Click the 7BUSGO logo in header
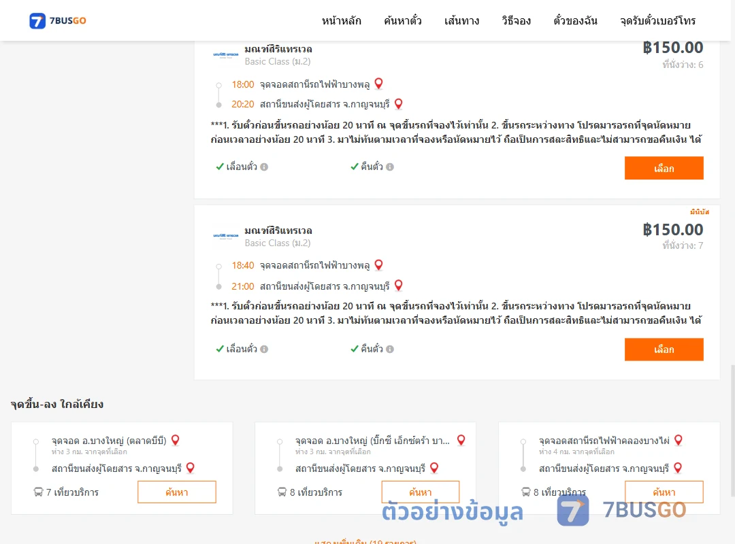Image resolution: width=735 pixels, height=544 pixels. point(58,20)
